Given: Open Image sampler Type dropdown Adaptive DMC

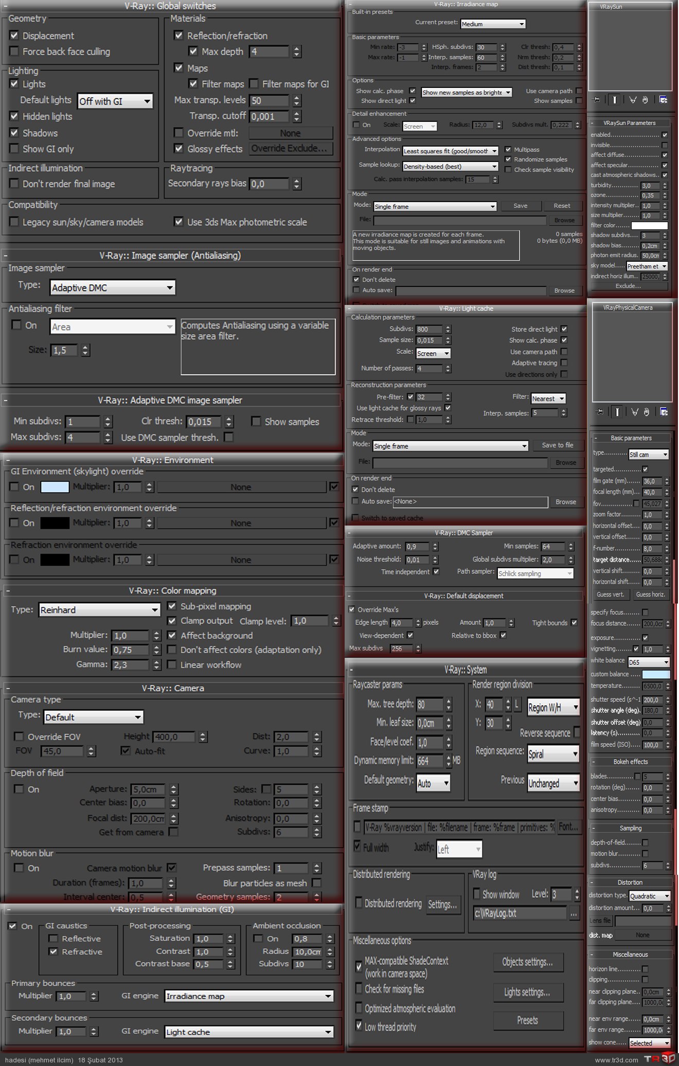Looking at the screenshot, I should pyautogui.click(x=113, y=287).
